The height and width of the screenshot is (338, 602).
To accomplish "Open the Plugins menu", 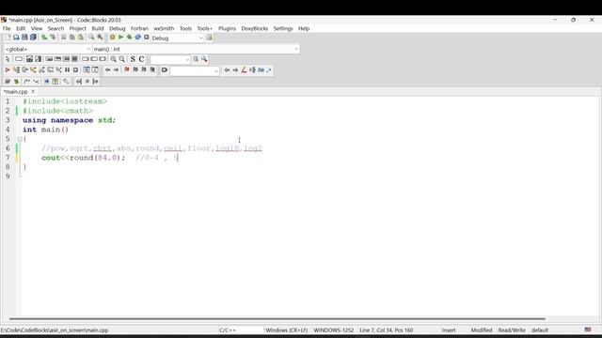I will coord(227,28).
